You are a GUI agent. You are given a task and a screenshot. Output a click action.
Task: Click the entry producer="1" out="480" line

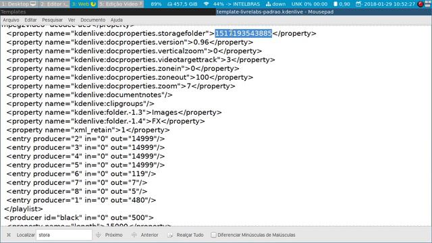coord(81,200)
